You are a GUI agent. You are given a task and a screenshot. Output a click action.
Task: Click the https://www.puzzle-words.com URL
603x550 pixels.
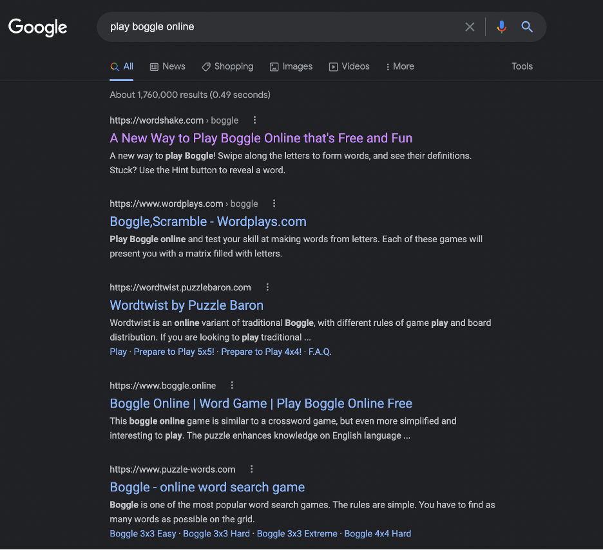[172, 469]
